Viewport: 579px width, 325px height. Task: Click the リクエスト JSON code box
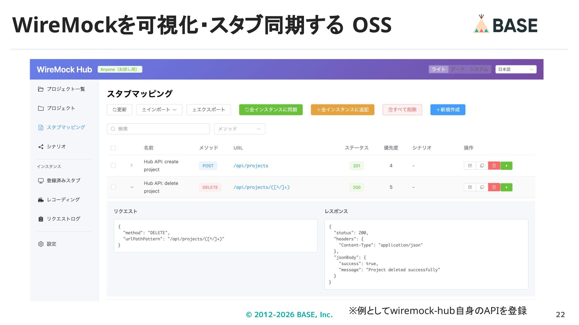[216, 236]
